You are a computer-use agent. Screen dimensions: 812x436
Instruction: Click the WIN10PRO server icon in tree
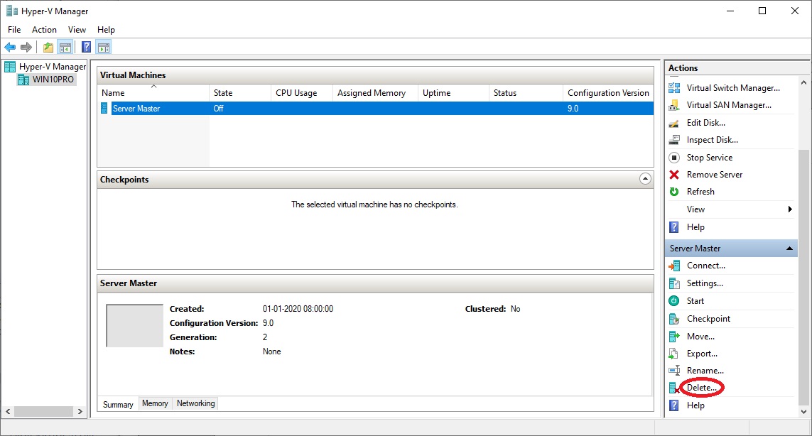tap(23, 80)
